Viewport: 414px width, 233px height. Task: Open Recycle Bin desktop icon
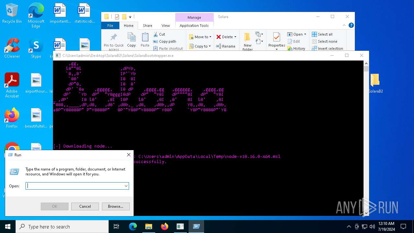(x=12, y=14)
